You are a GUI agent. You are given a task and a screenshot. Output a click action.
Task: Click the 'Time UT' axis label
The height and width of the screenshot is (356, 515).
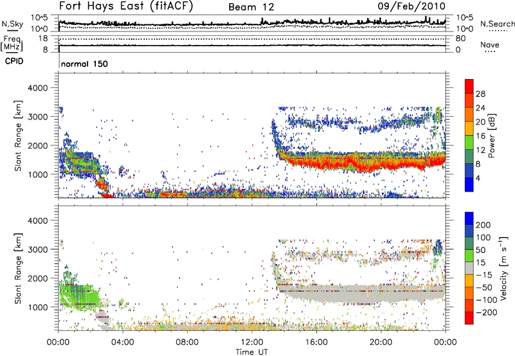click(252, 352)
